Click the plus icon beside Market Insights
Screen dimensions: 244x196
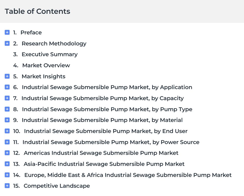tap(7, 76)
